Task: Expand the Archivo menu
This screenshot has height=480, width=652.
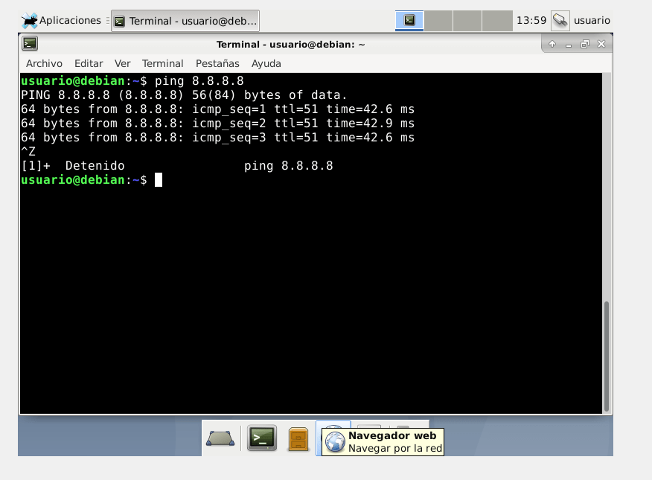Action: pyautogui.click(x=44, y=63)
